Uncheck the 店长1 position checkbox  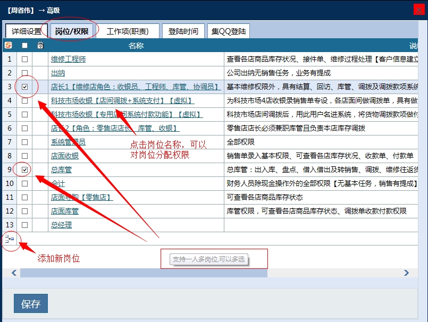(24, 87)
